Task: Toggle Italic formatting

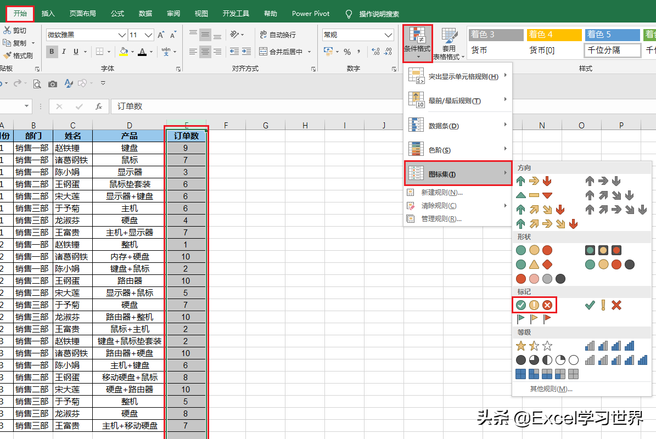Action: point(64,52)
